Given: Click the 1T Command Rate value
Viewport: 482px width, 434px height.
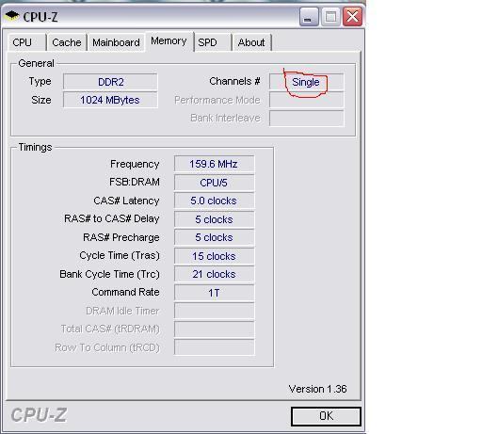Looking at the screenshot, I should 214,293.
